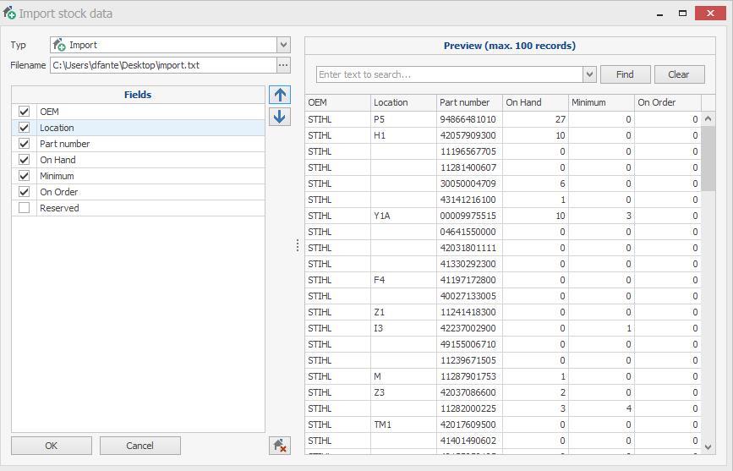Screen dimensions: 733x471
Task: Toggle the On Hand checkbox
Action: click(24, 160)
